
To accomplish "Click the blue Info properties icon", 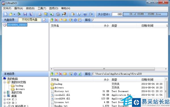I will click(79, 14).
